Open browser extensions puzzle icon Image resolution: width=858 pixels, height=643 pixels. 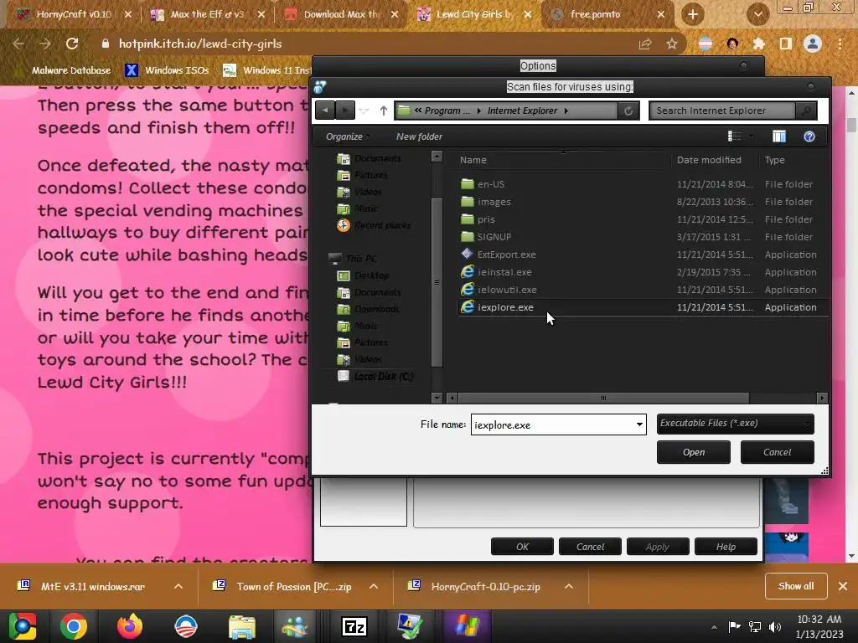(x=759, y=44)
